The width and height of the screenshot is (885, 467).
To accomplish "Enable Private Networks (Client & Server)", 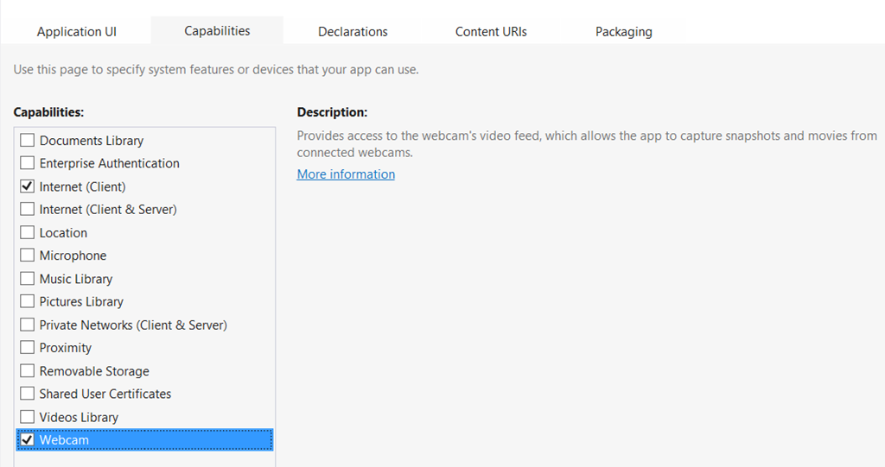I will pos(28,325).
